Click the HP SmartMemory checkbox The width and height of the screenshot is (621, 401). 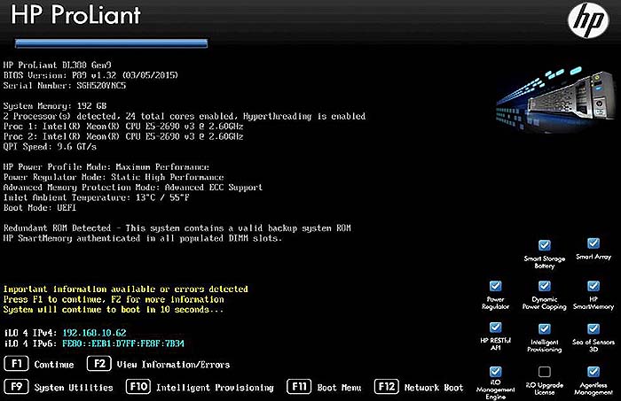coord(593,286)
